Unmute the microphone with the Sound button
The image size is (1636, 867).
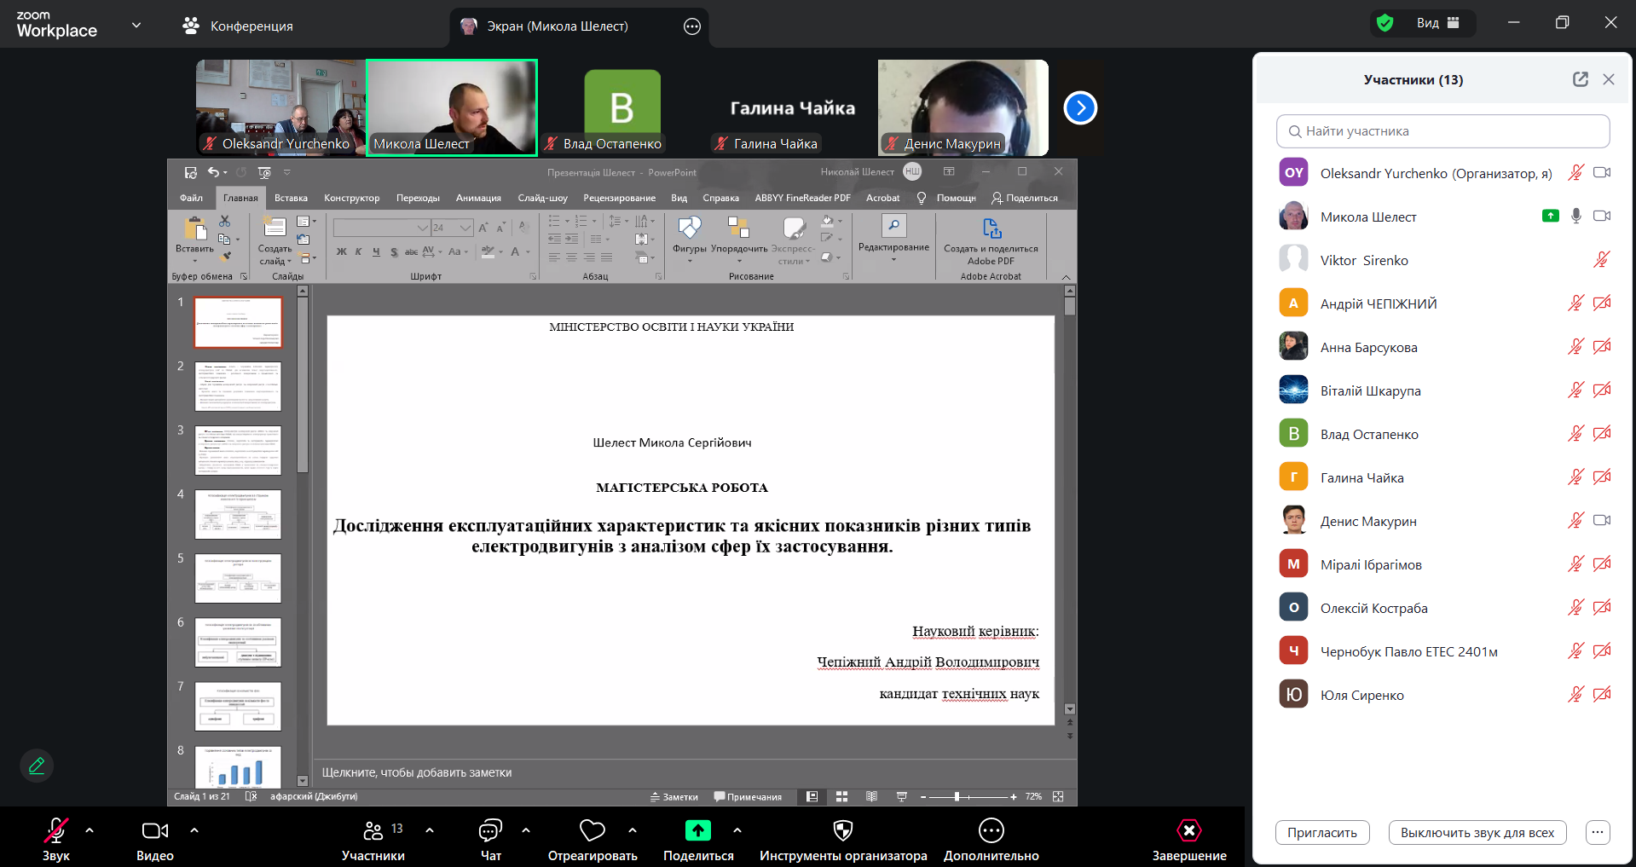coord(56,830)
